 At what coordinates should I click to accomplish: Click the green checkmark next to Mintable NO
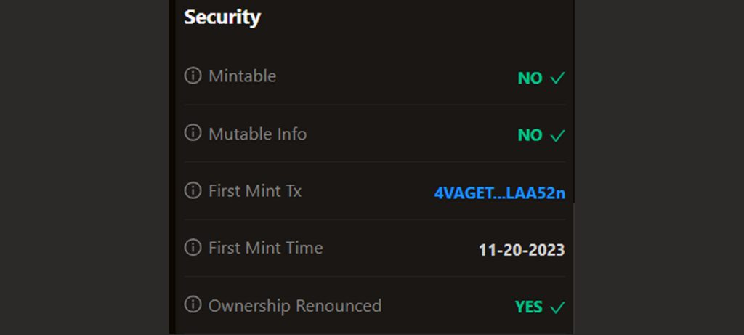[x=557, y=78]
